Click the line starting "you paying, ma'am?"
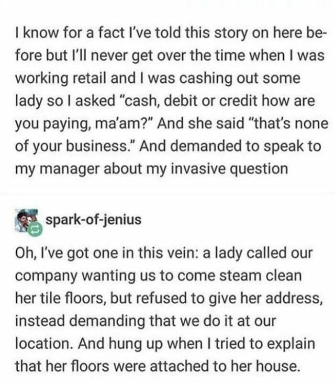Image resolution: width=335 pixels, height=386 pixels. coord(172,123)
